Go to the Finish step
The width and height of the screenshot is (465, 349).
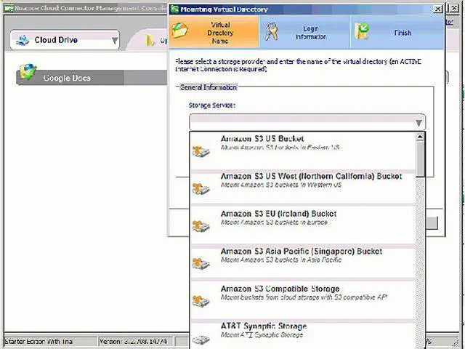402,33
